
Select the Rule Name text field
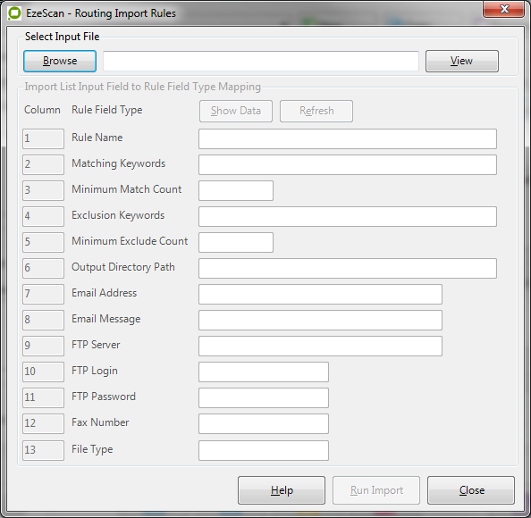pyautogui.click(x=348, y=138)
